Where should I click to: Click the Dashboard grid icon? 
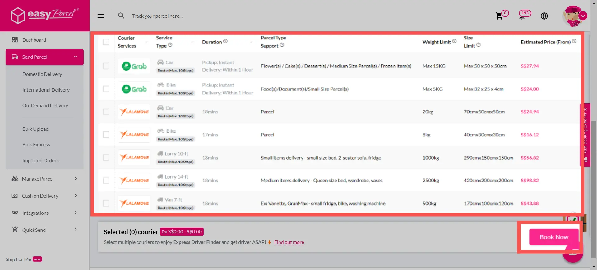[15, 40]
